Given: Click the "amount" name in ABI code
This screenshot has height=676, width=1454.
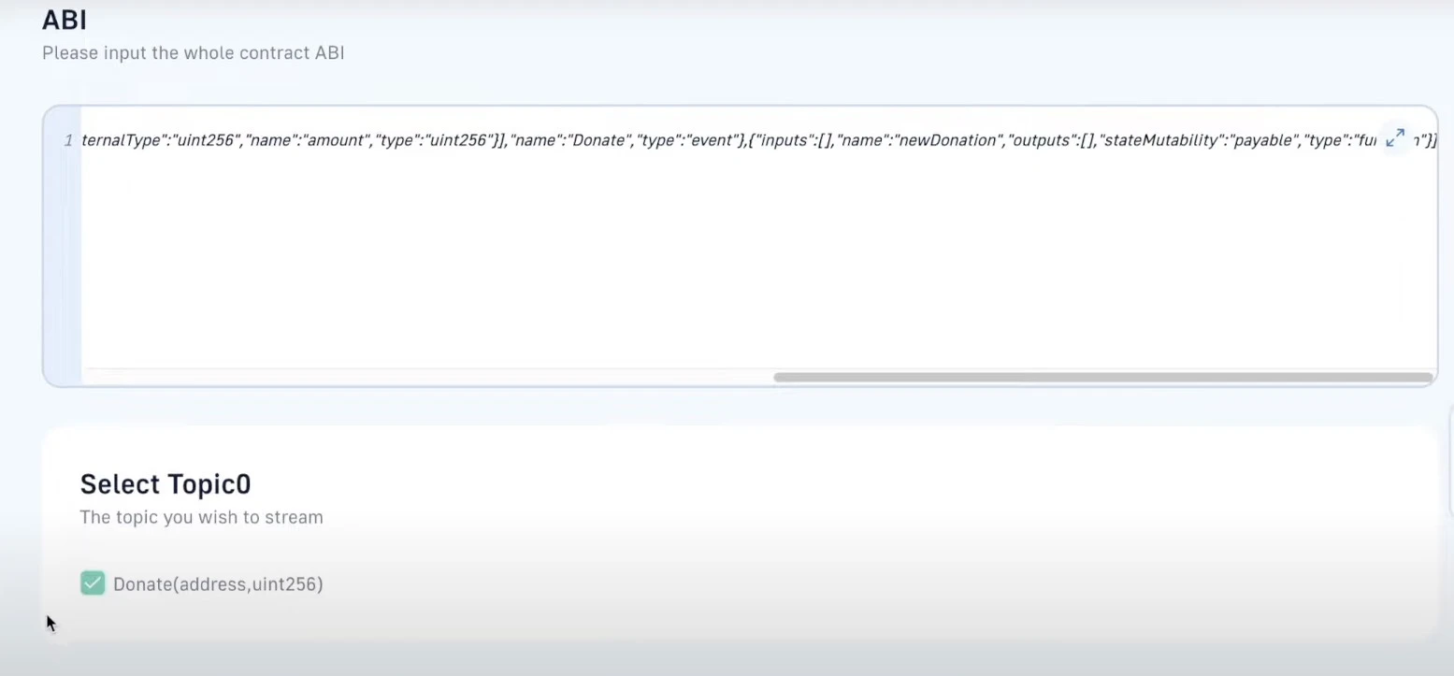Looking at the screenshot, I should click(x=333, y=140).
